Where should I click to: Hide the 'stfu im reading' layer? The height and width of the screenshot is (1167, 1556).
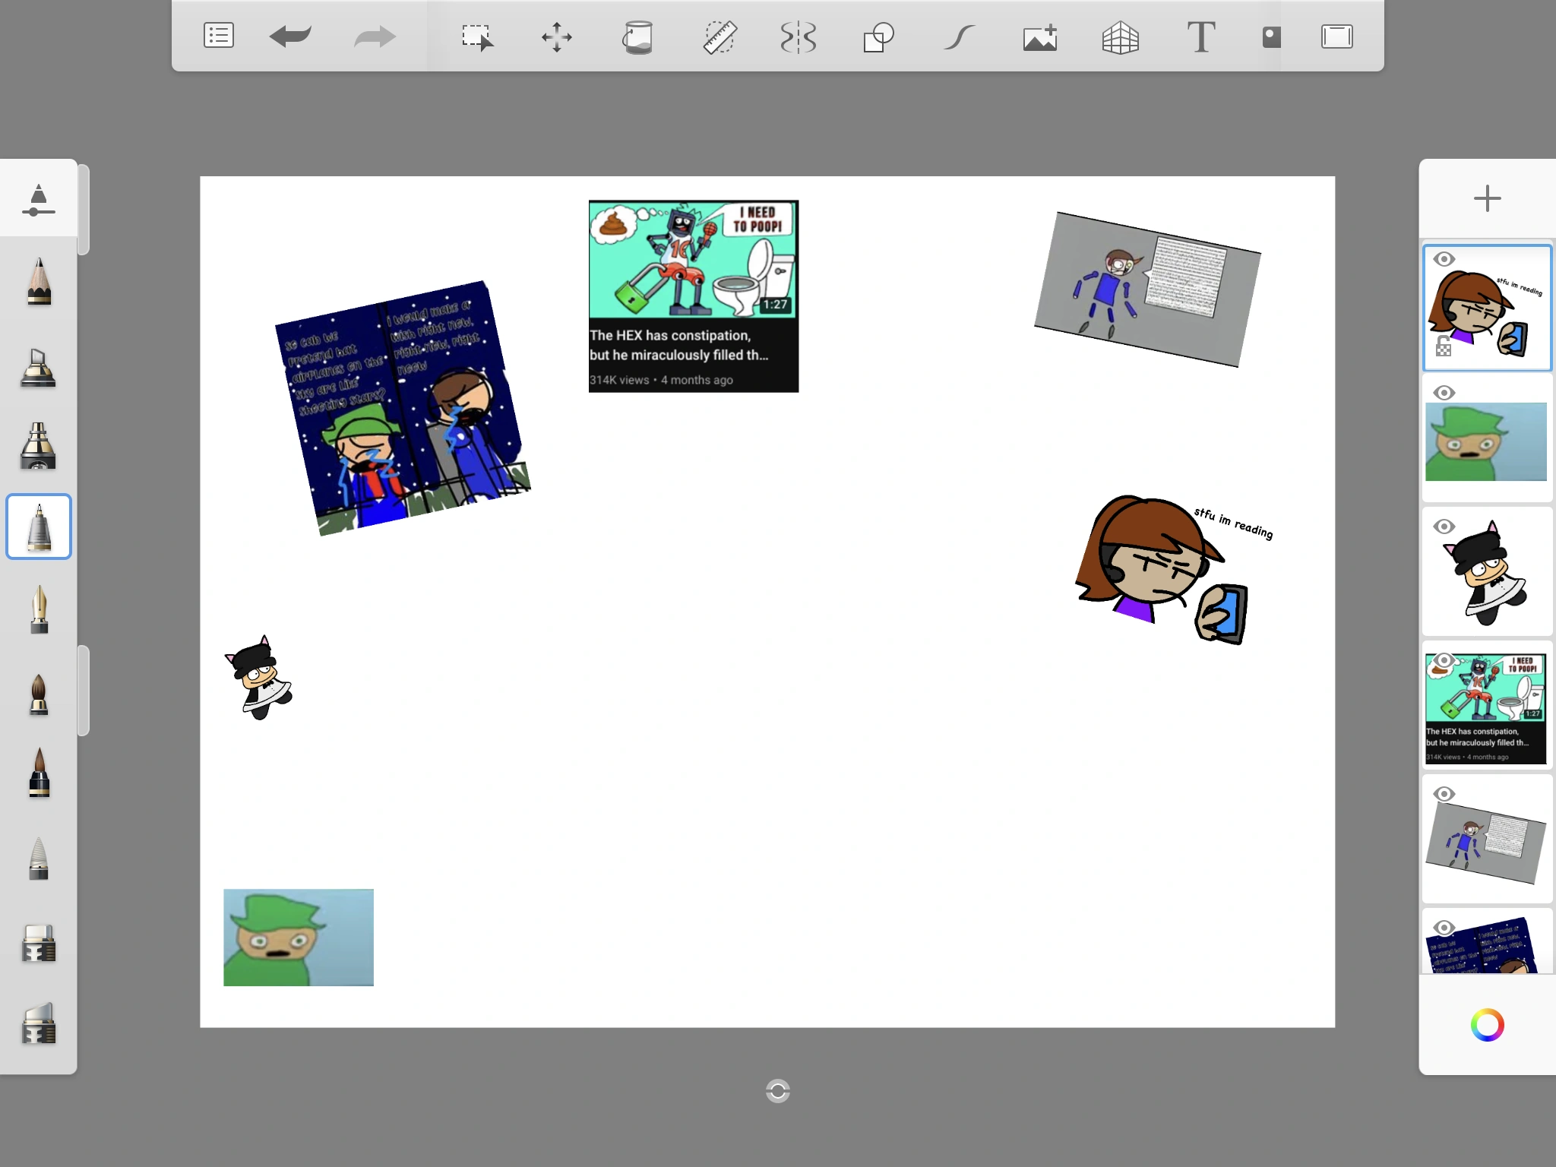point(1444,259)
